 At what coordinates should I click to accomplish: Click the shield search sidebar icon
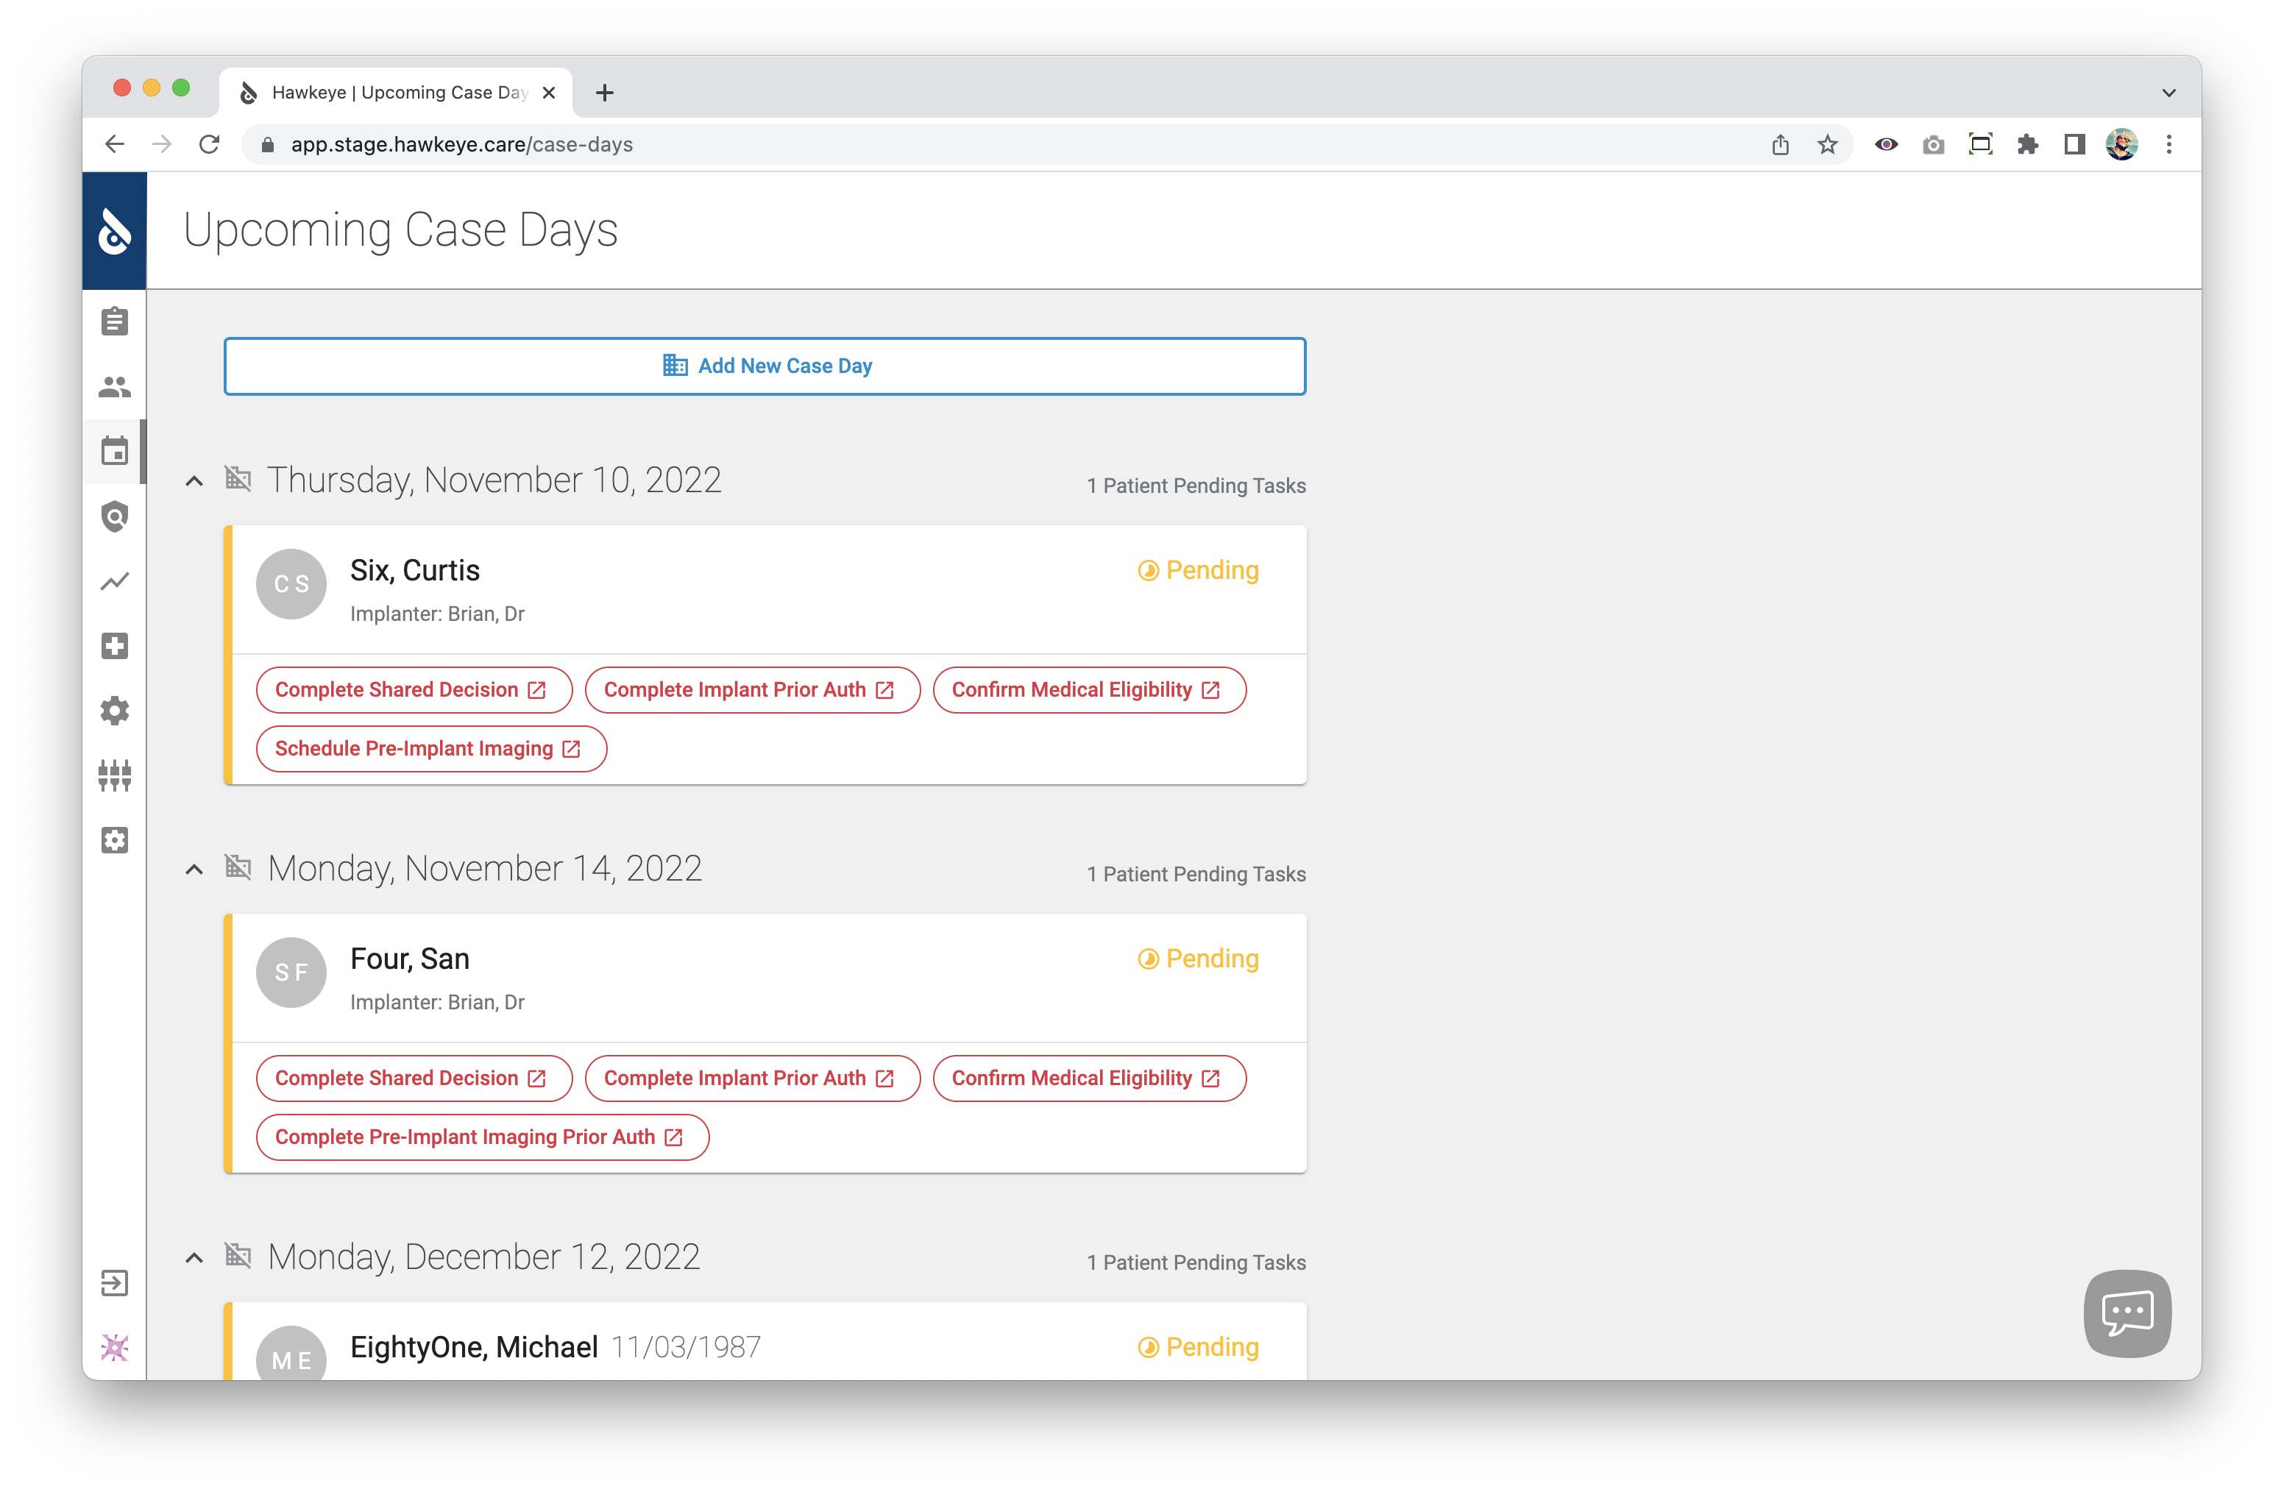(x=114, y=516)
